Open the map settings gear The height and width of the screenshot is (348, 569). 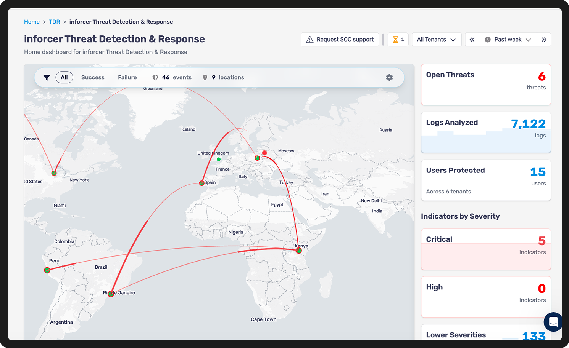pos(389,77)
